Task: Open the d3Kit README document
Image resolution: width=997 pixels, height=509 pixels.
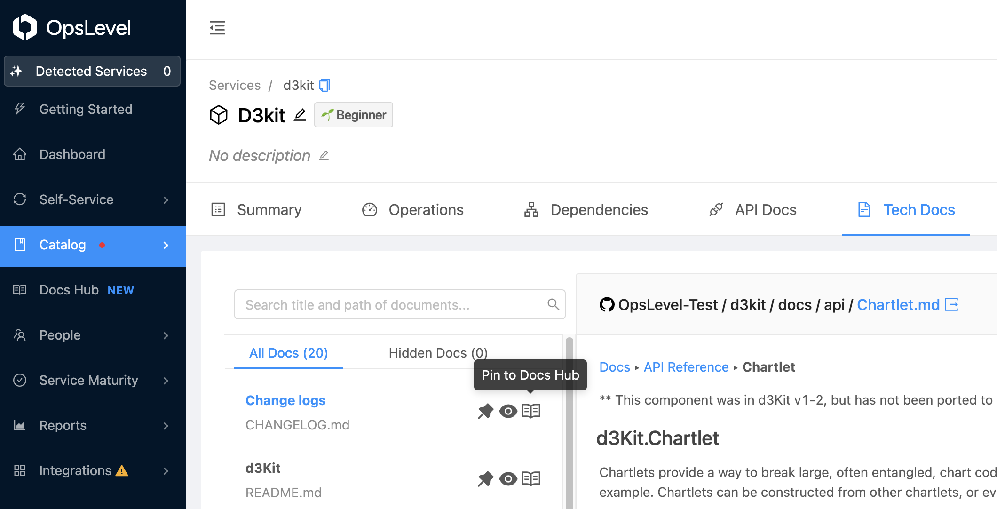Action: click(x=263, y=468)
